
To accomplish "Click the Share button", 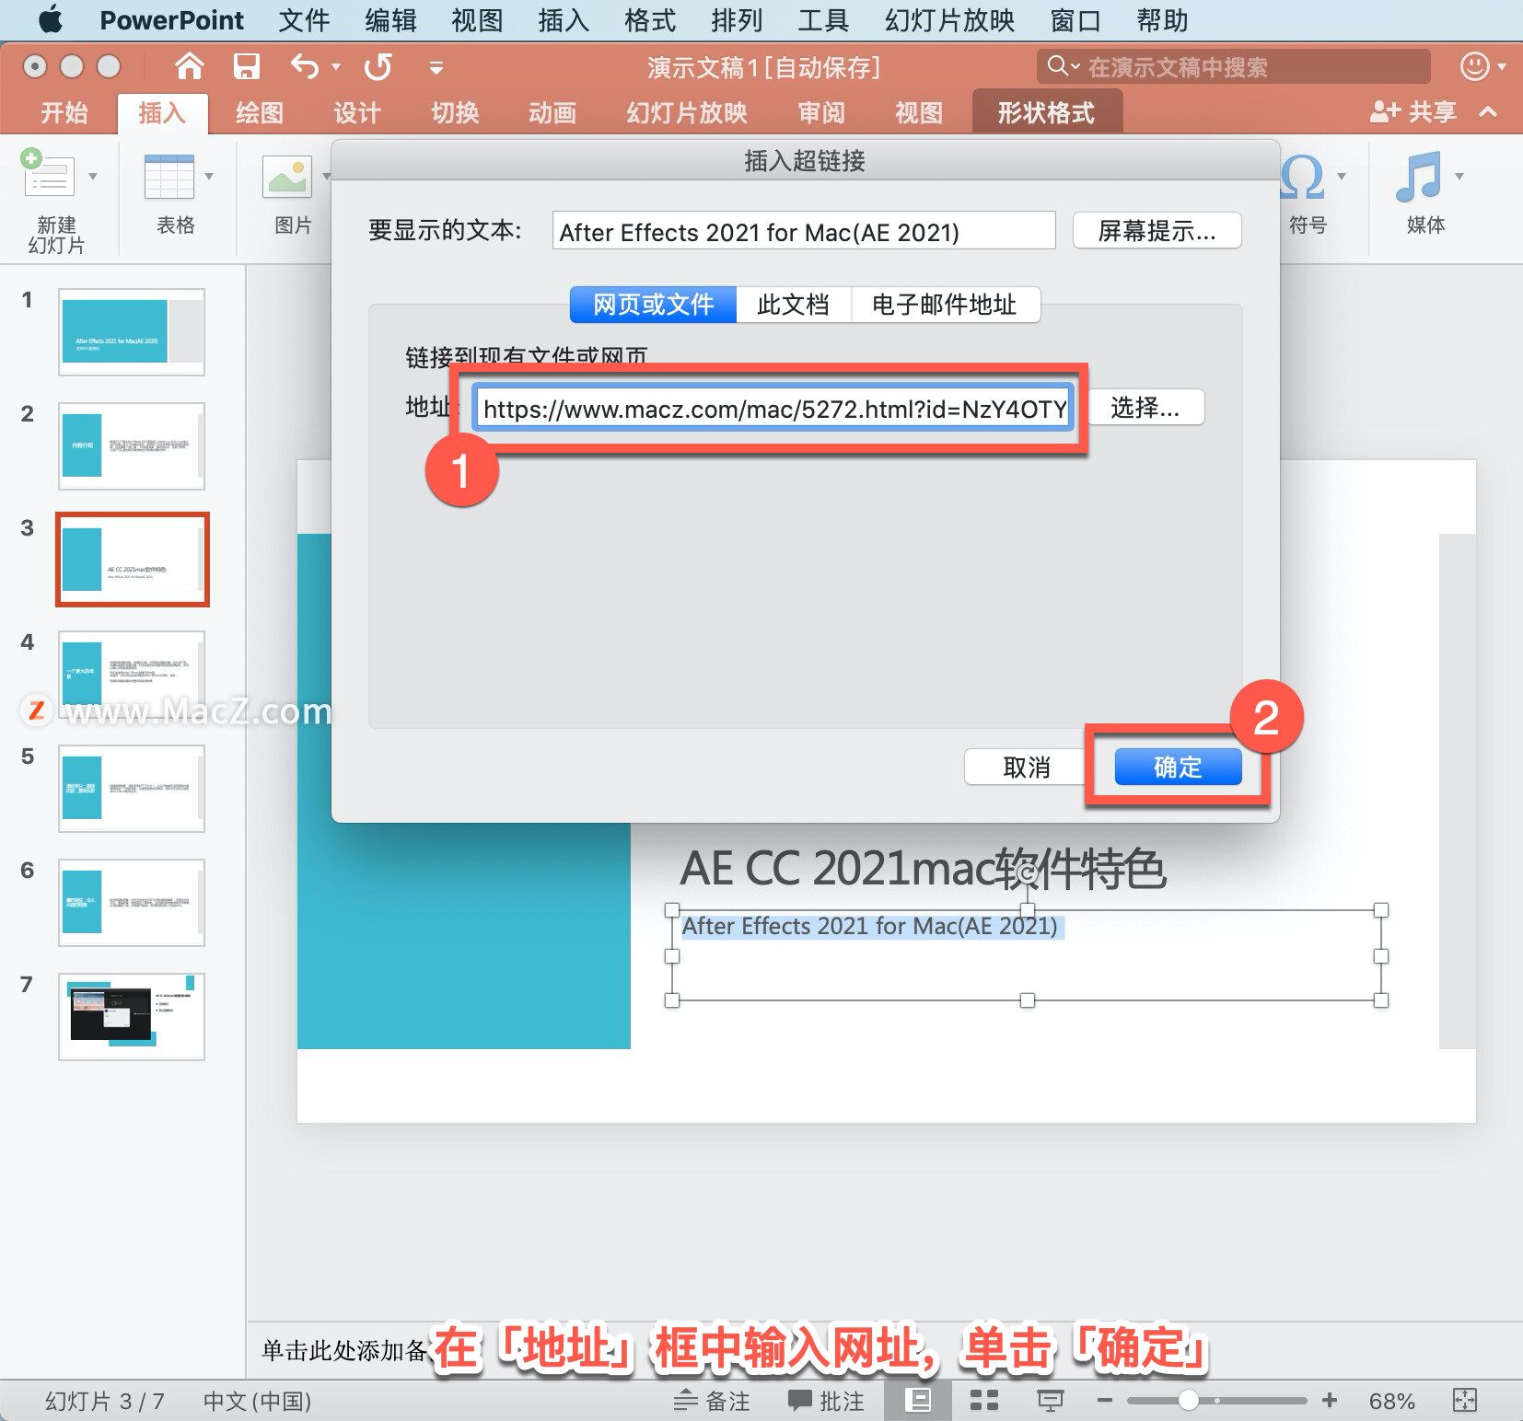I will pos(1413,112).
